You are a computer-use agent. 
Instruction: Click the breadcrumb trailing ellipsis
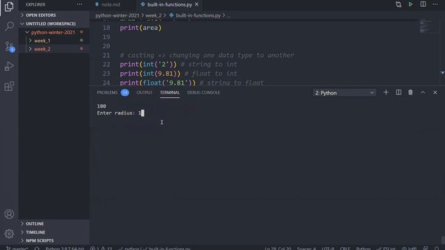[x=229, y=15]
